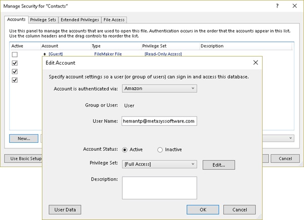Click the Edit privilege set button
This screenshot has height=220, width=304.
(219, 164)
